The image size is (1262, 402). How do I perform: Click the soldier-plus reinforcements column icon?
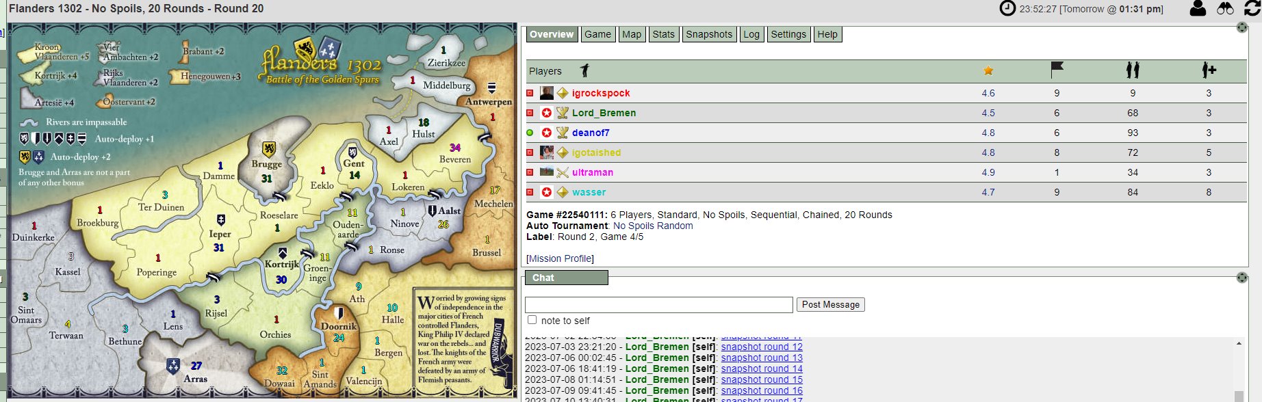coord(1209,70)
